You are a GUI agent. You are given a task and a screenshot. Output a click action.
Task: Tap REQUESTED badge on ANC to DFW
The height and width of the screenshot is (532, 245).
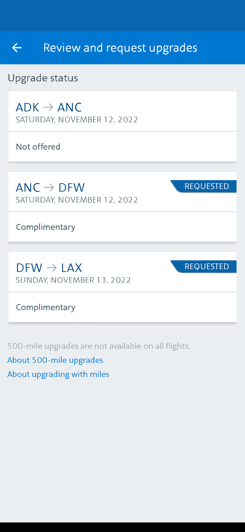[206, 186]
